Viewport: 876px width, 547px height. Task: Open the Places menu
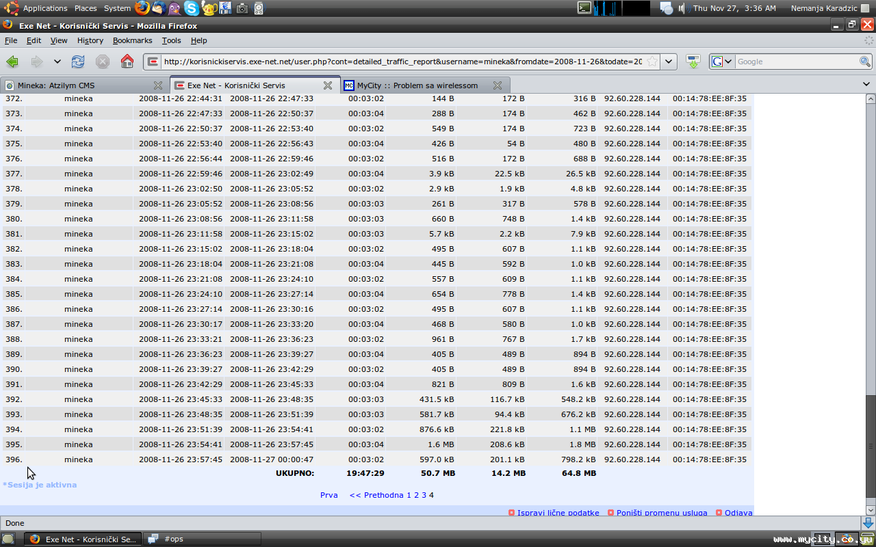point(86,8)
